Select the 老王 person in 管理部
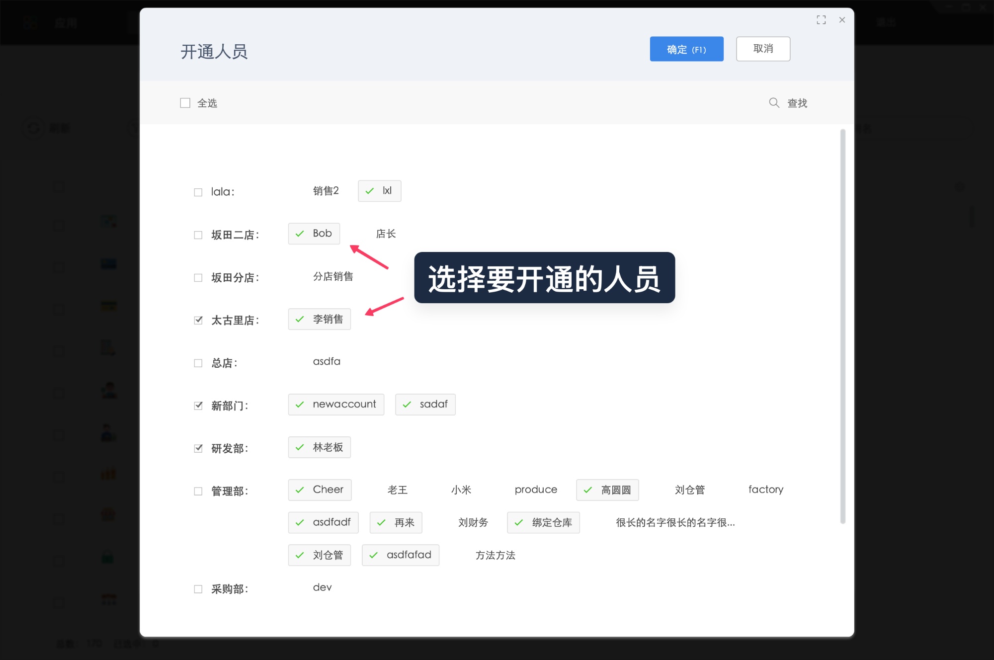This screenshot has width=994, height=660. point(398,490)
